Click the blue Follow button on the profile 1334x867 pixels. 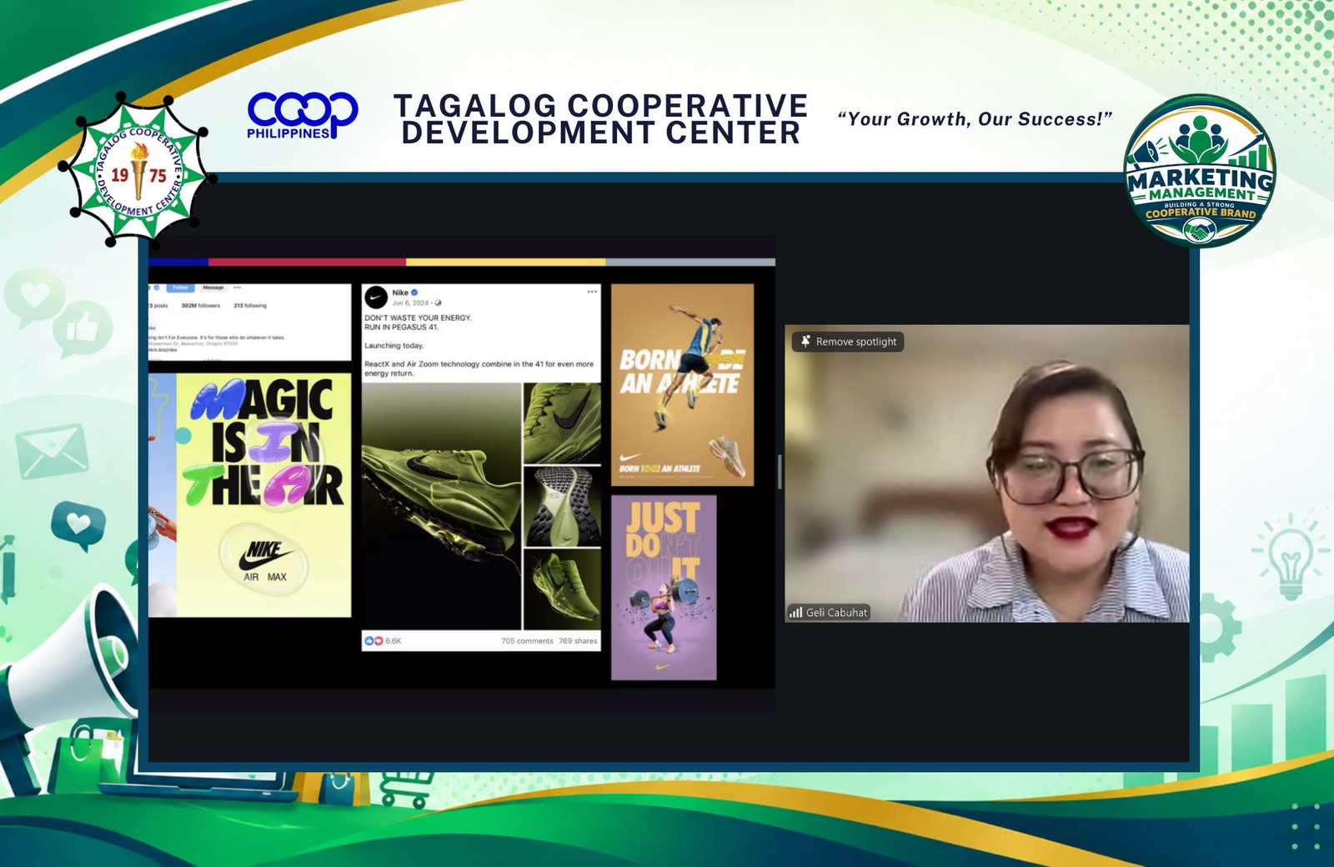click(180, 288)
